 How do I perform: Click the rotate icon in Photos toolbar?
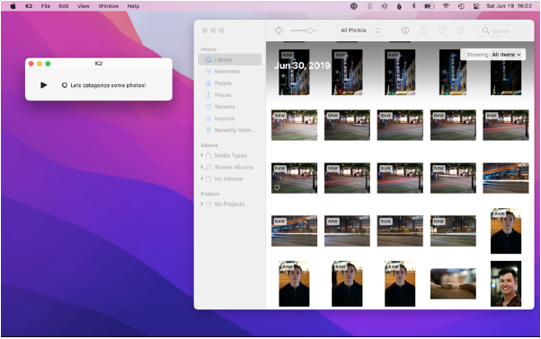tap(460, 30)
